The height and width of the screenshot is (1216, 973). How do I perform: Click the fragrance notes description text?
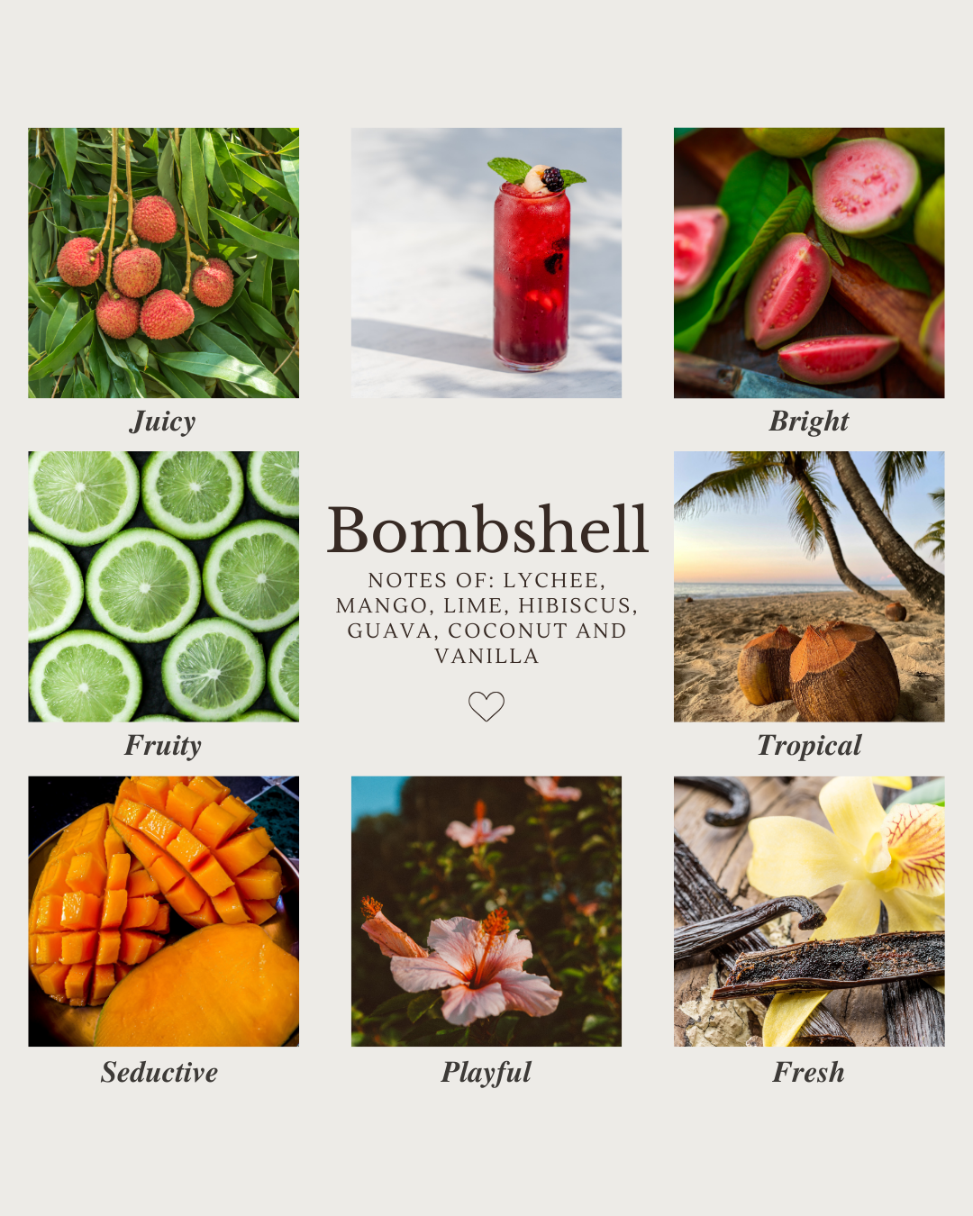[486, 618]
